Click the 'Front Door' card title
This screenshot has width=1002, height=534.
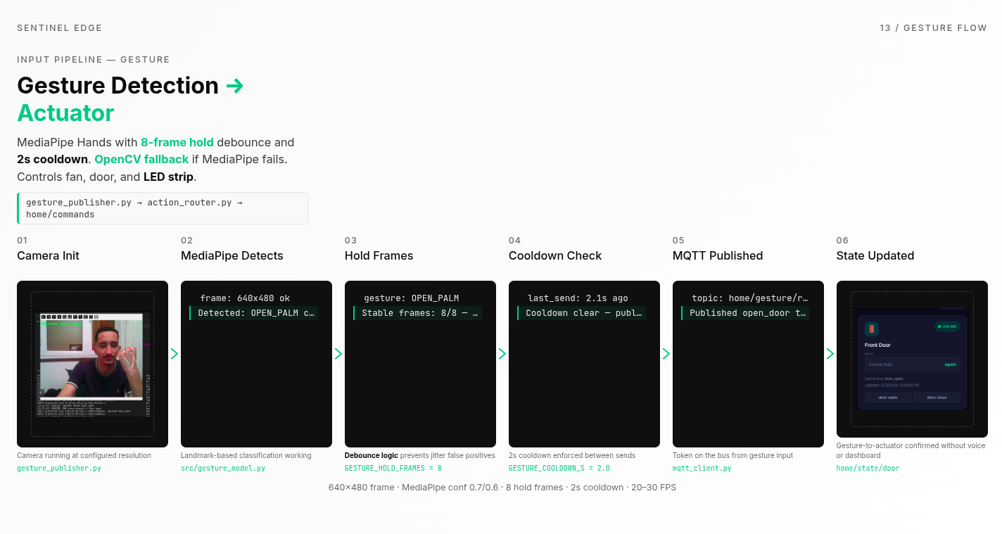(877, 345)
